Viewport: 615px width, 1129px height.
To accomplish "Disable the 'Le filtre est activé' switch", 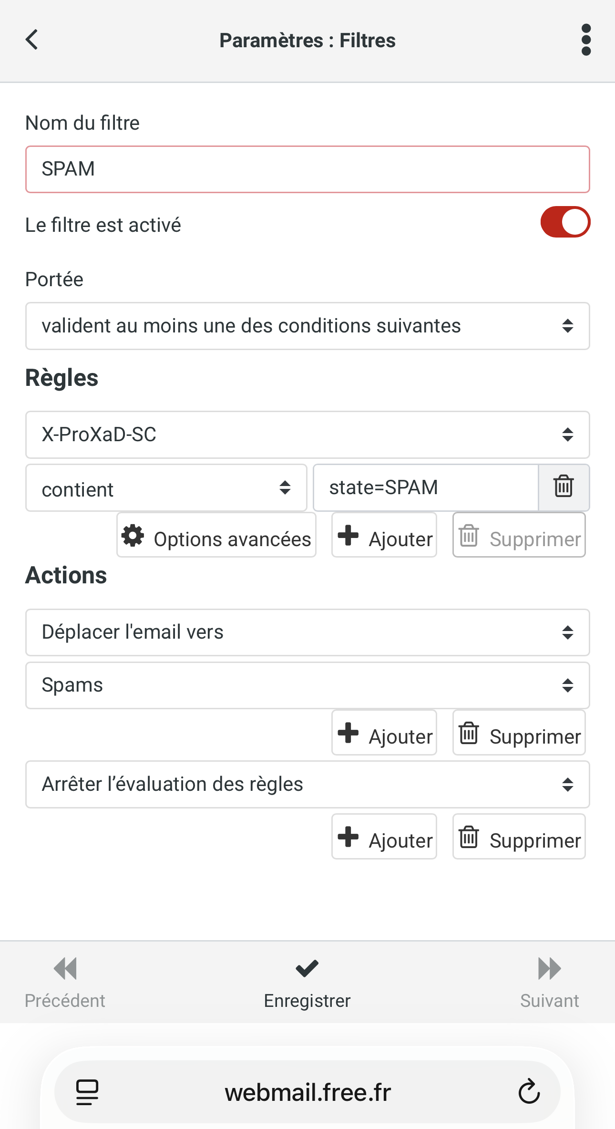I will click(x=565, y=222).
